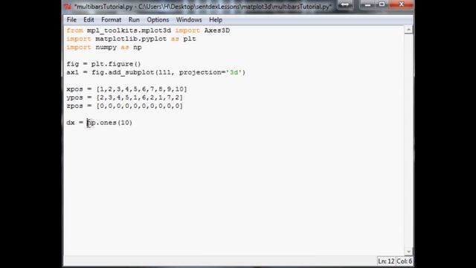Image resolution: width=476 pixels, height=268 pixels.
Task: Click on 'Axes3D' in the first line
Action: pos(216,31)
